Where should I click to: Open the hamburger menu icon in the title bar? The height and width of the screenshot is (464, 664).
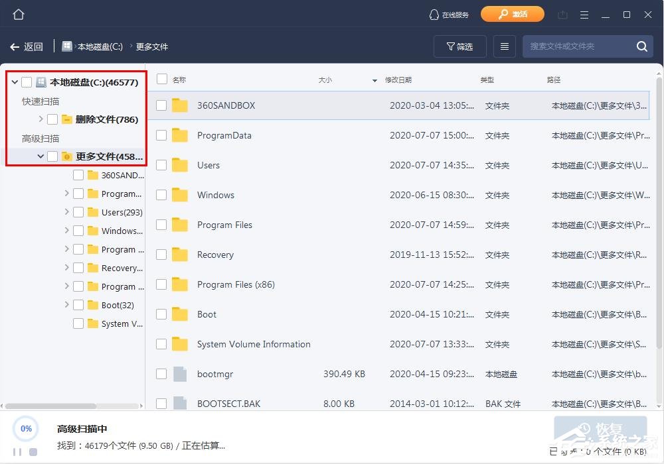584,14
